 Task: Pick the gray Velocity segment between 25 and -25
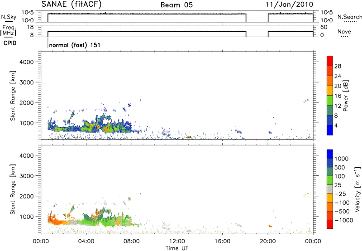(330, 189)
